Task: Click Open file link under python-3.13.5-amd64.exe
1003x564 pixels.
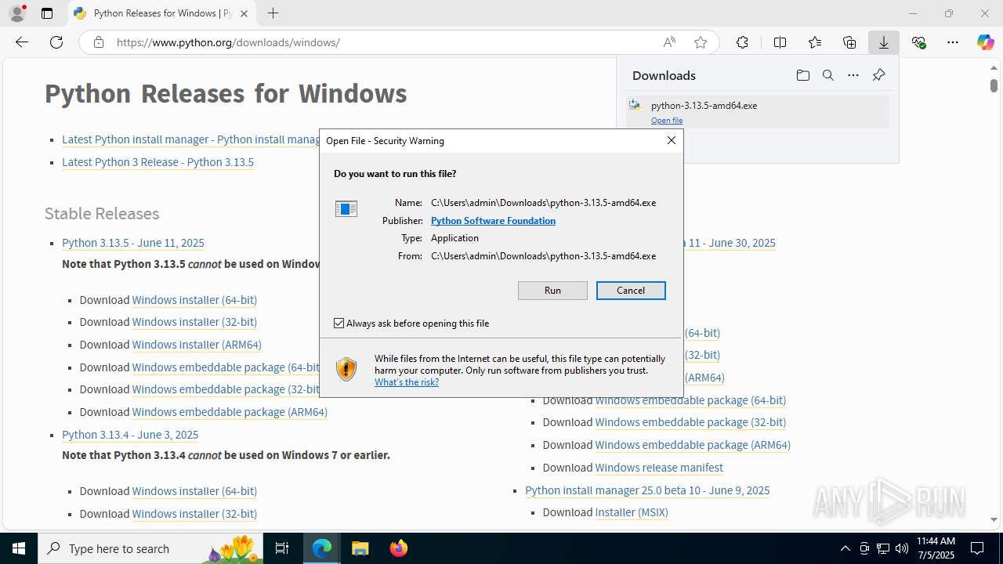Action: coord(667,121)
